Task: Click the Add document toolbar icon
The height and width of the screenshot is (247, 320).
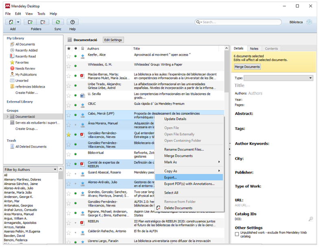Action: (x=11, y=22)
